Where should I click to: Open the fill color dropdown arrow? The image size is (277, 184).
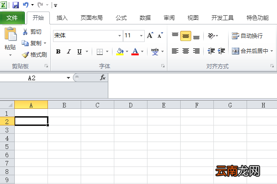point(127,52)
